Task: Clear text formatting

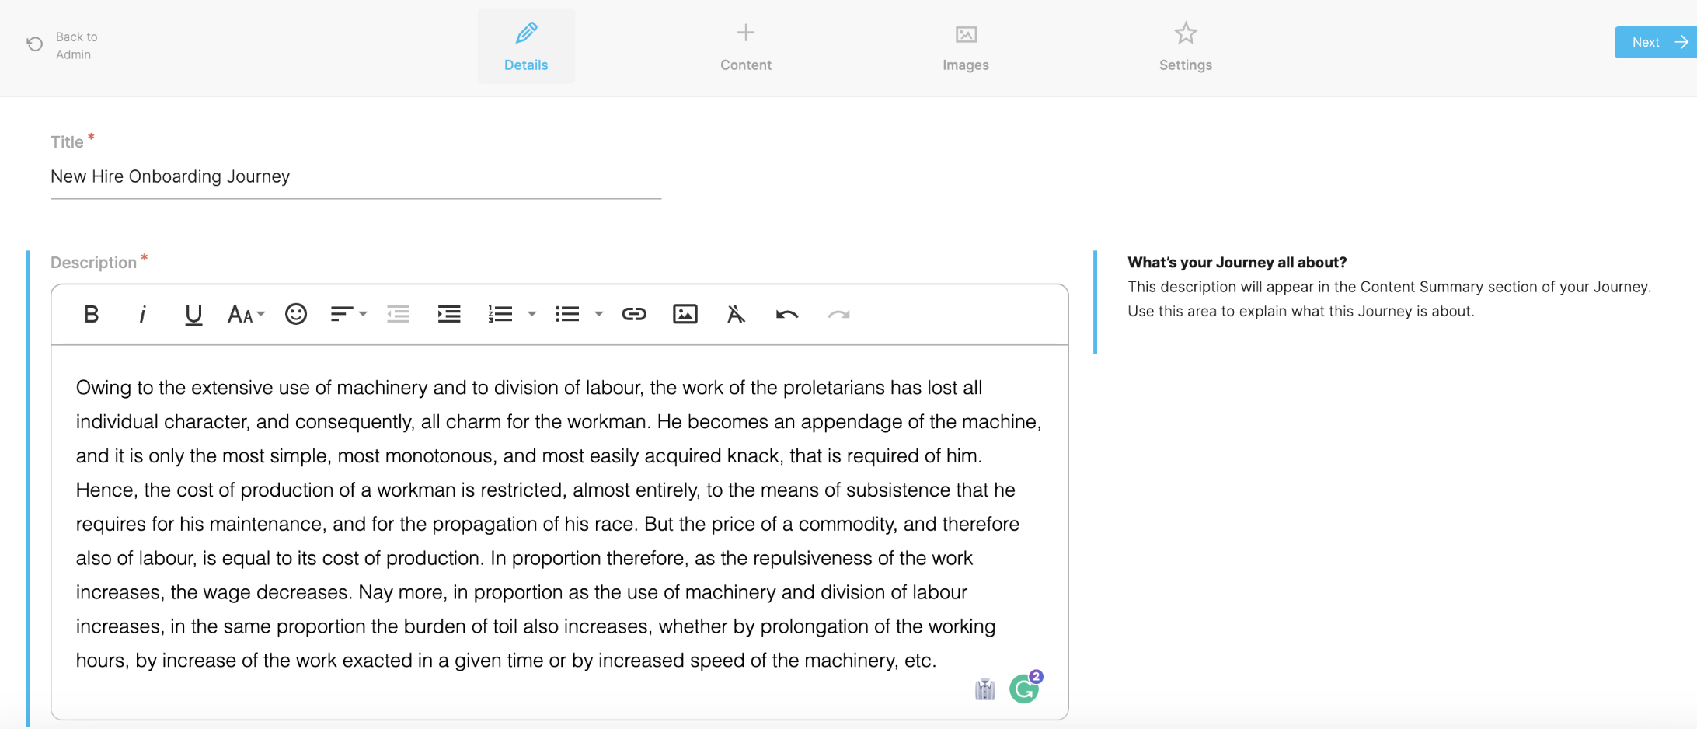Action: coord(736,314)
